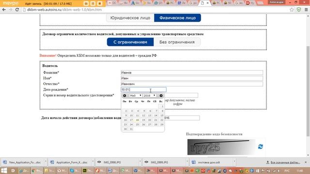The image size is (310, 174).
Task: Pick day 25 in the calendar
Action: coord(137,125)
